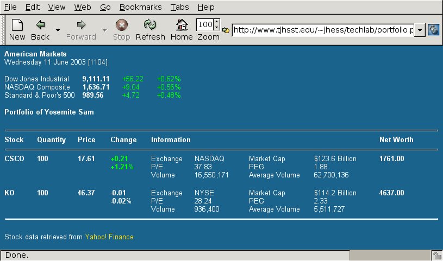Open the Tabs menu
Image resolution: width=443 pixels, height=261 pixels.
[179, 7]
